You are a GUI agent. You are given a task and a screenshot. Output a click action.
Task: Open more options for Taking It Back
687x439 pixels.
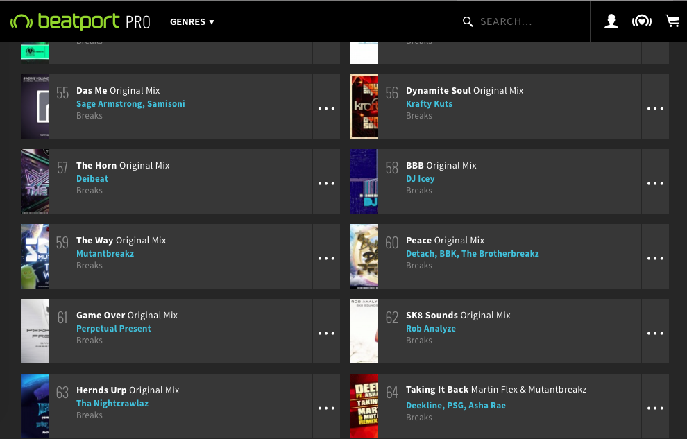(656, 408)
